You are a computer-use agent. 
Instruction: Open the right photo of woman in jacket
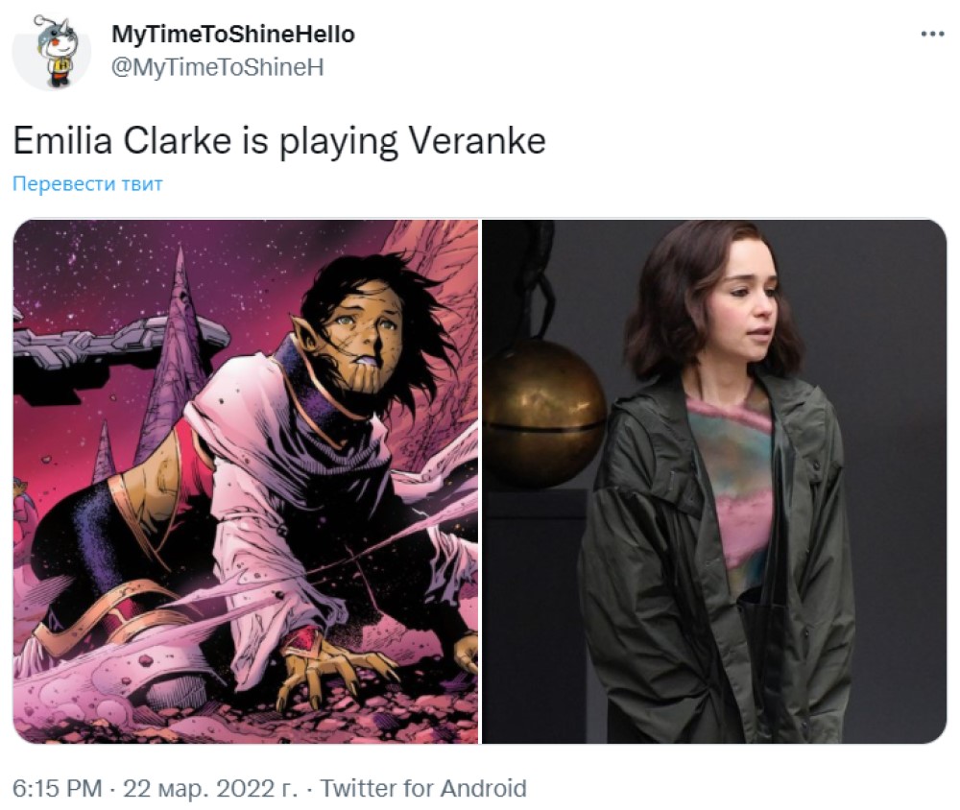(x=714, y=481)
